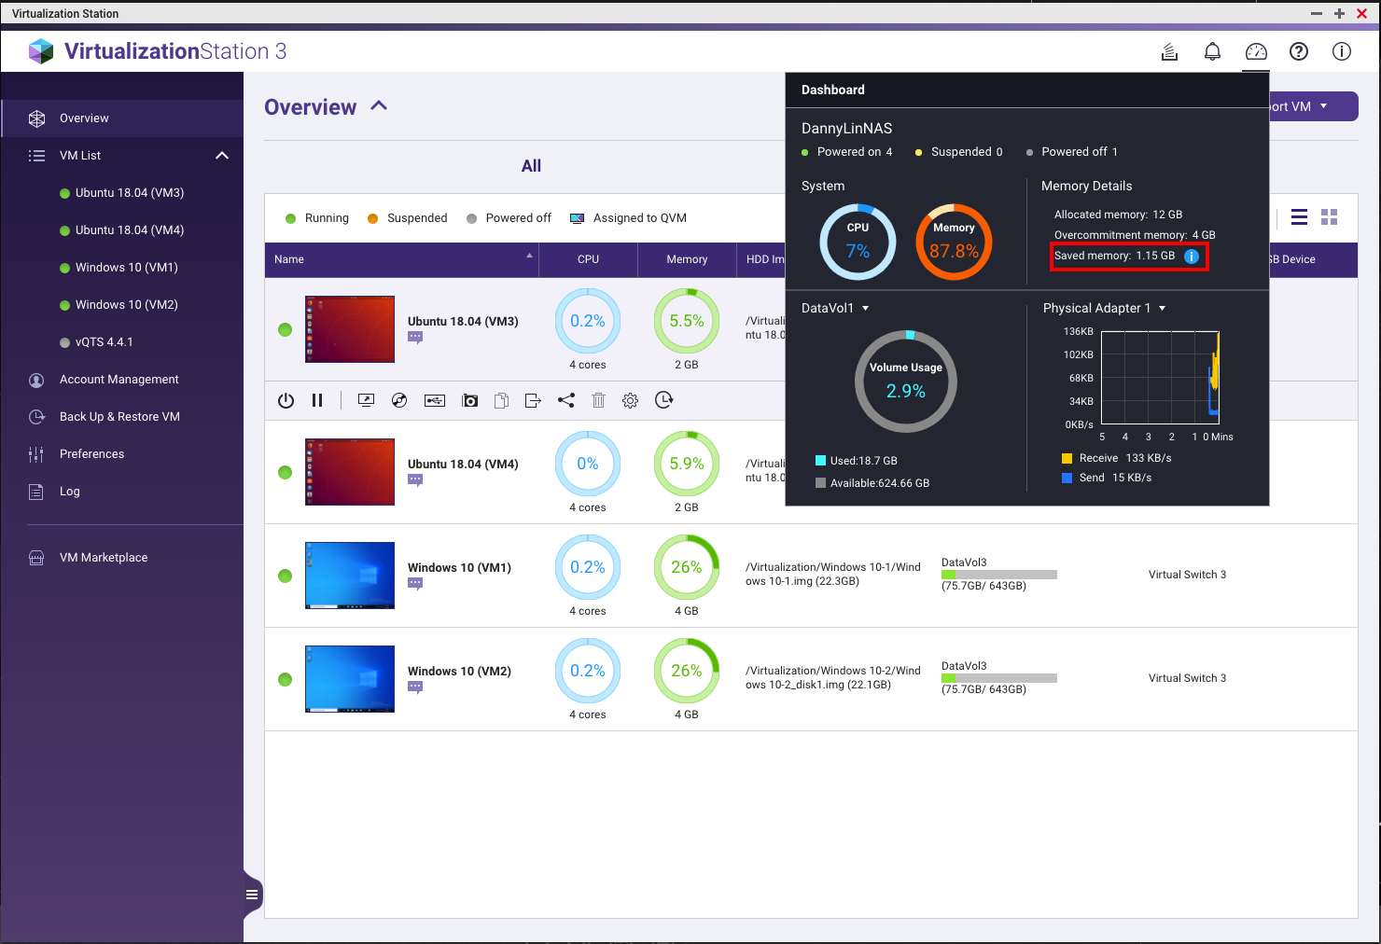Screen dimensions: 1381x944
Task: Collapse the VM List tree in the sidebar
Action: 222,156
